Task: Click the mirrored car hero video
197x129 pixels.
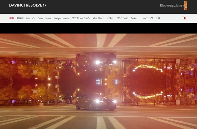Action: (x=99, y=81)
